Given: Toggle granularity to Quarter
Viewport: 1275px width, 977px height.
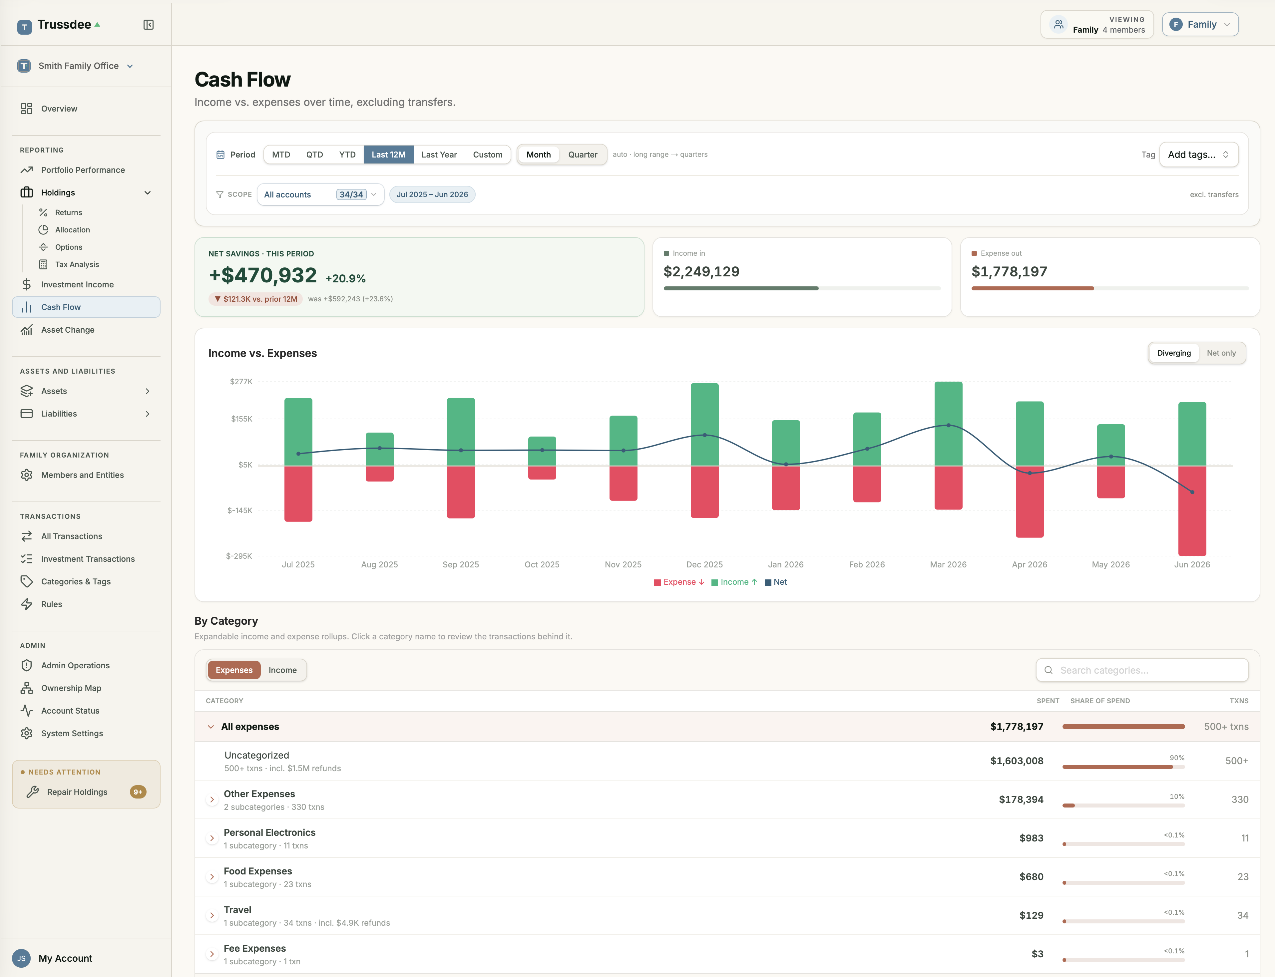Looking at the screenshot, I should [582, 154].
